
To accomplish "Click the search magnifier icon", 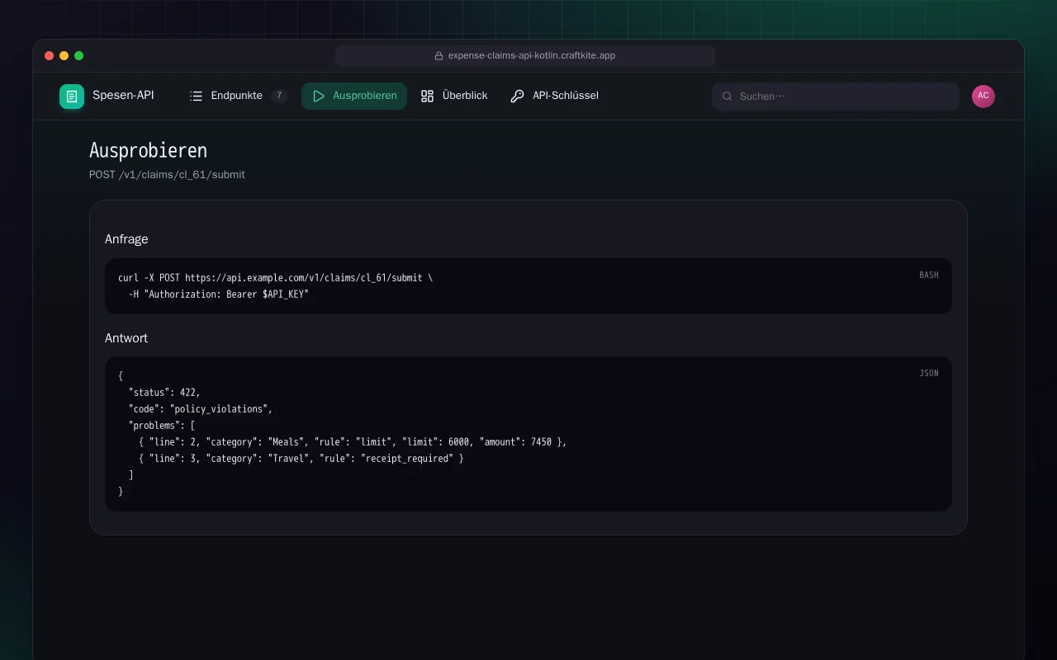I will (x=728, y=97).
